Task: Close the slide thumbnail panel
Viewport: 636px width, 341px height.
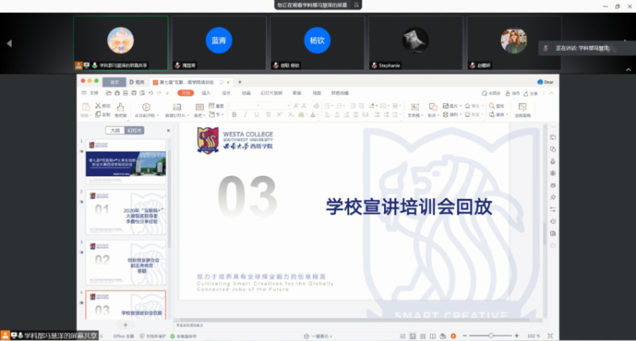Action: 168,130
